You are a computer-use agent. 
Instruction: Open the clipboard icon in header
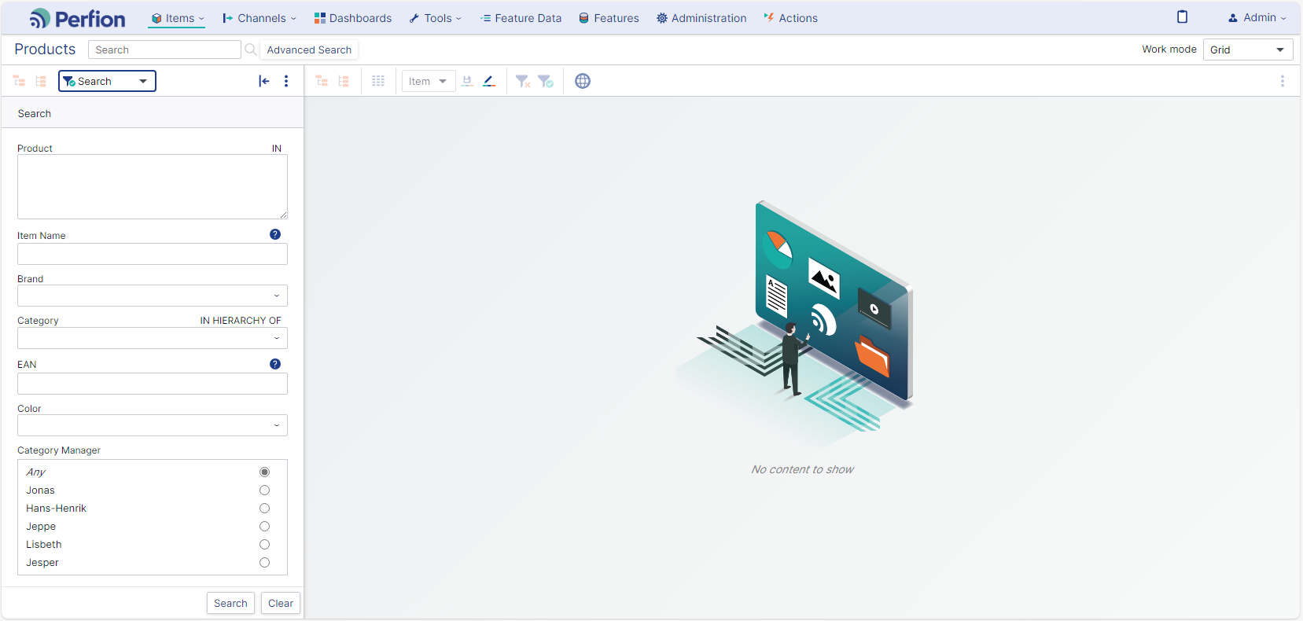(1182, 17)
